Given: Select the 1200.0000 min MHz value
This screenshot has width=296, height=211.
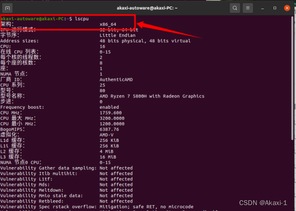Looking at the screenshot, I should click(112, 124).
